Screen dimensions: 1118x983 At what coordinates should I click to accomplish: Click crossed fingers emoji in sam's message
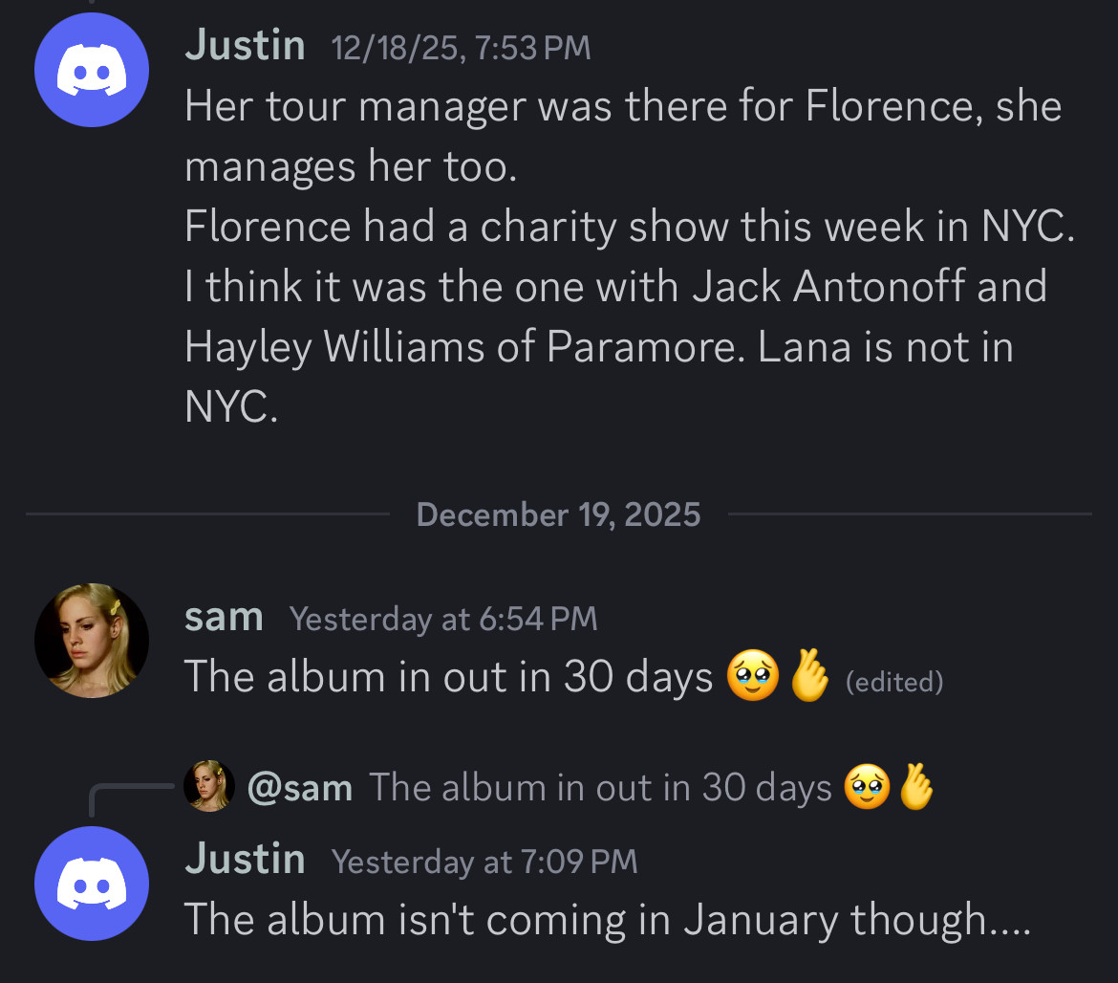tap(809, 675)
